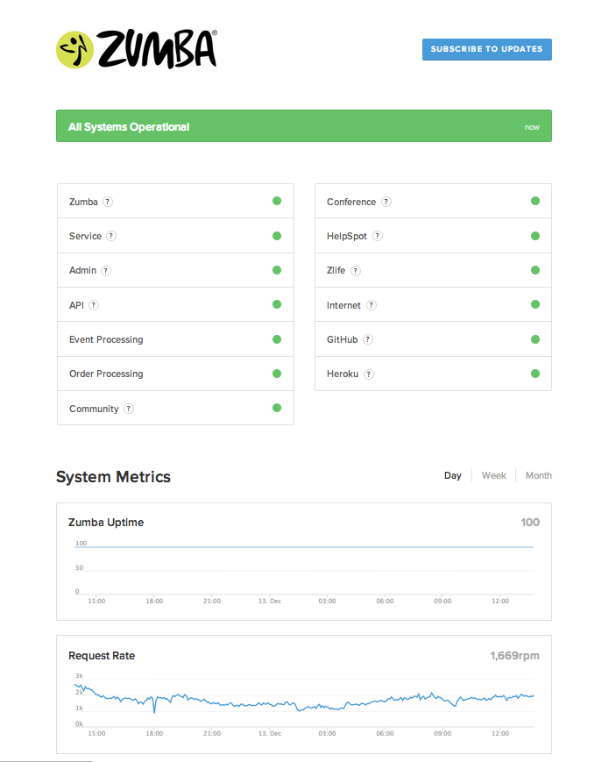Screen dimensions: 616x762
Task: Click the question mark beside Community
Action: [129, 409]
